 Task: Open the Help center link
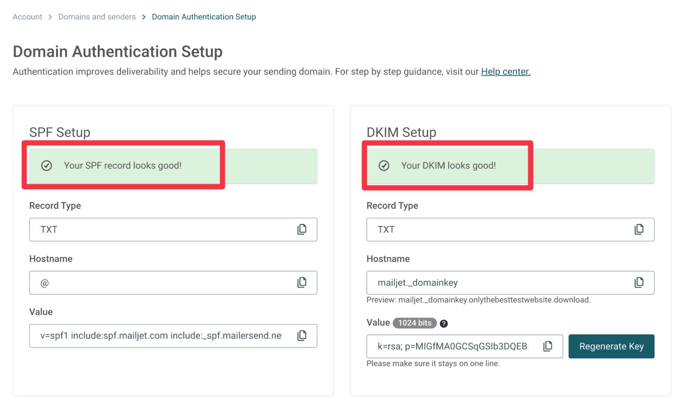coord(506,71)
